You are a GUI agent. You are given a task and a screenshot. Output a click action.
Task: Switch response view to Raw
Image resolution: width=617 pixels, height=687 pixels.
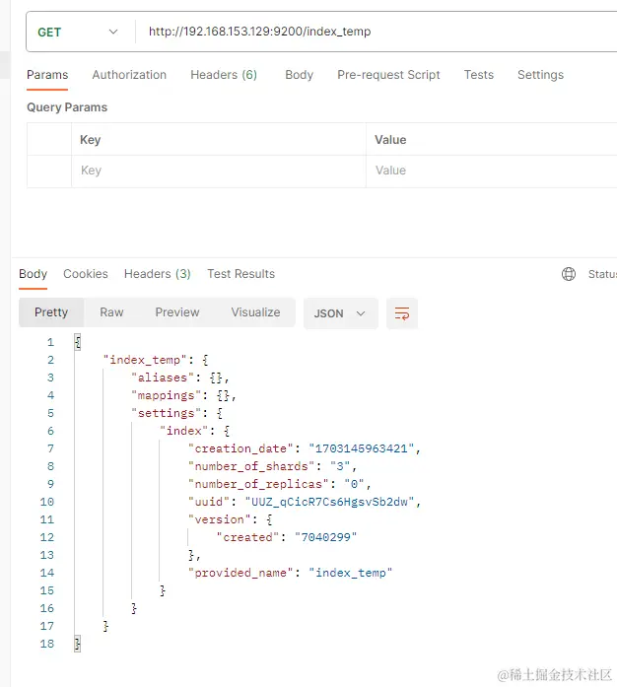pos(111,312)
